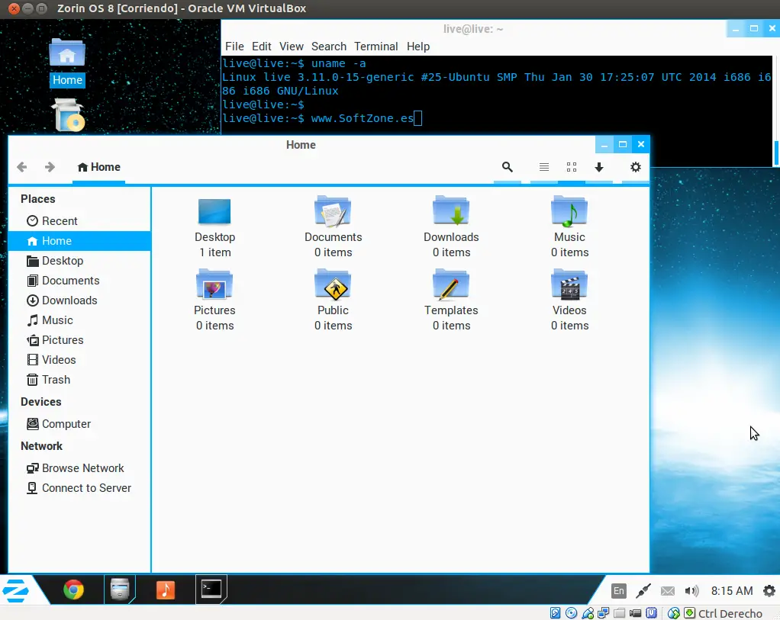Switch to grid icon view
This screenshot has height=620, width=780.
571,167
